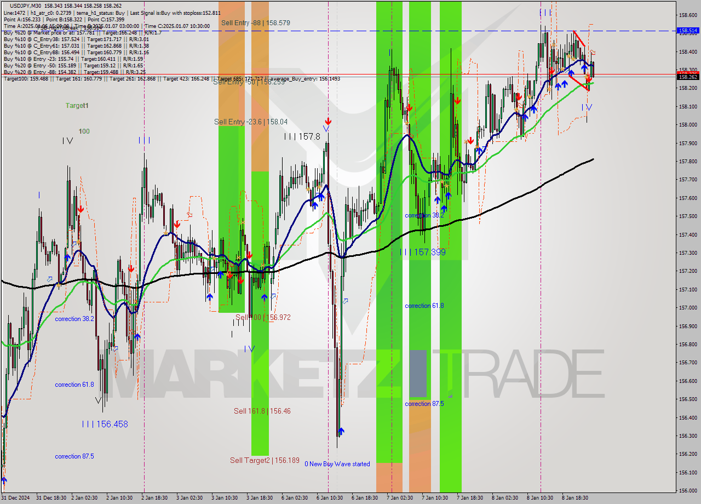Click the 'Sell 161.8 | 156.46' label
Image resolution: width=701 pixels, height=504 pixels.
point(262,411)
